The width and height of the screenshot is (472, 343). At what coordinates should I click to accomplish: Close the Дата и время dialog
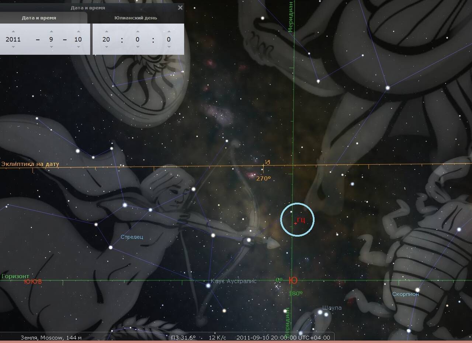[180, 7]
